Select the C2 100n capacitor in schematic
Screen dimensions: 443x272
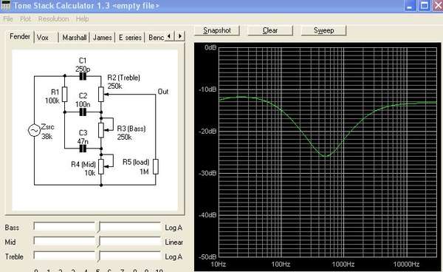(x=83, y=112)
